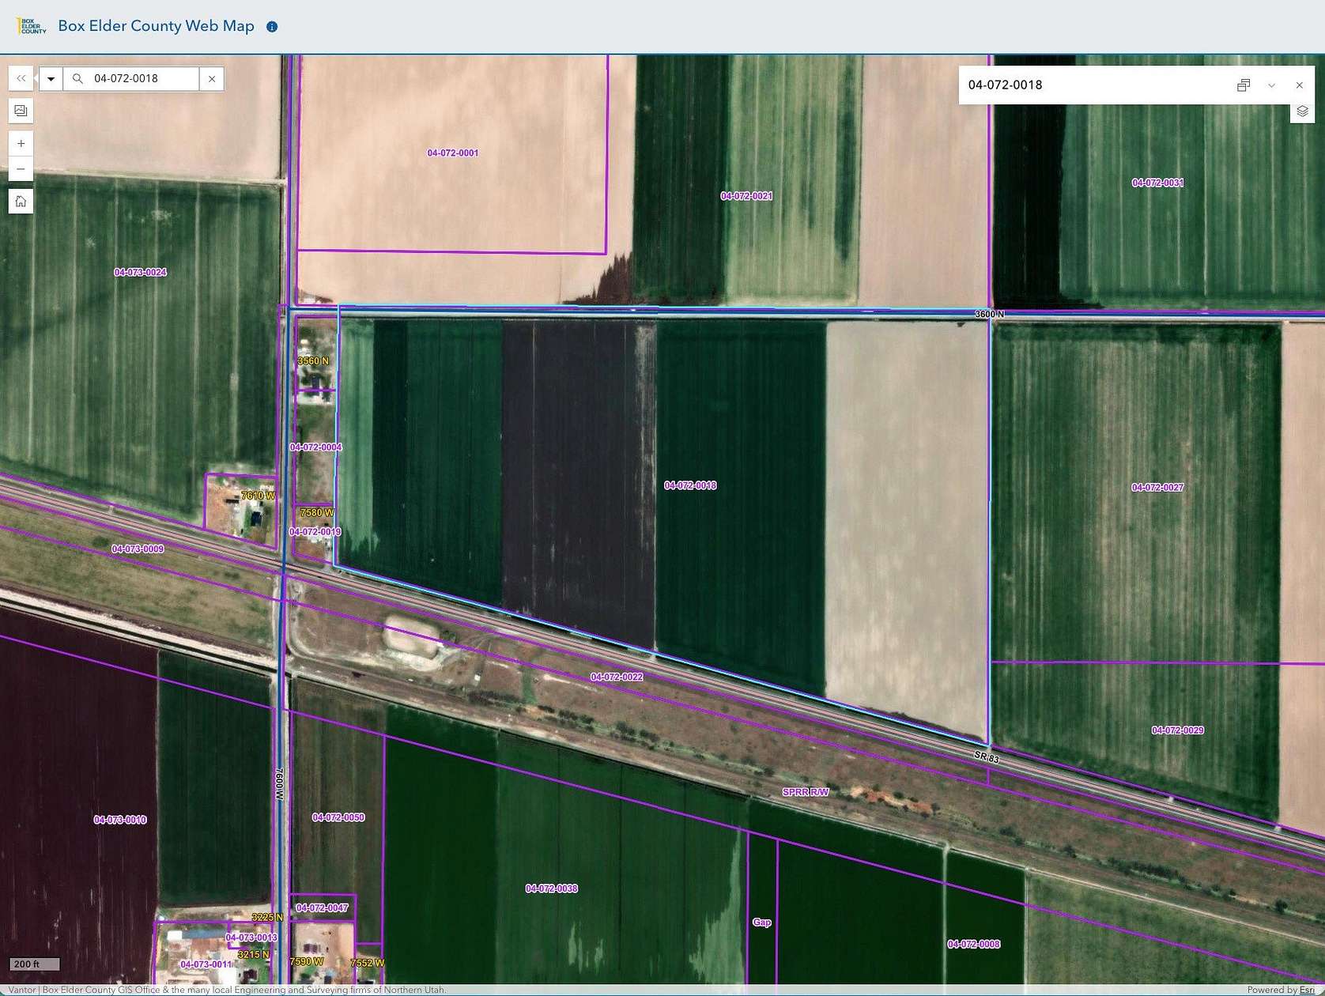Click the 200 ft scale bar
Image resolution: width=1325 pixels, height=996 pixels.
(x=32, y=964)
